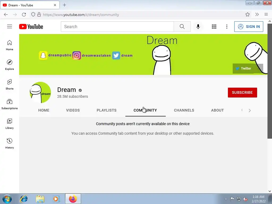The width and height of the screenshot is (272, 204).
Task: Close the Dream - YouTube tab
Action: tap(55, 5)
